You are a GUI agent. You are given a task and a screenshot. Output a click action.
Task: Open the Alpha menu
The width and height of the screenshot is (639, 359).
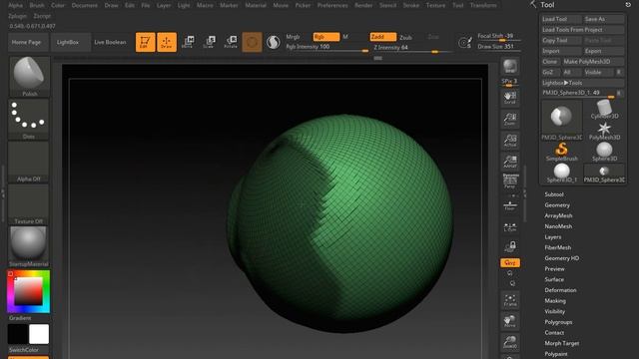[16, 5]
